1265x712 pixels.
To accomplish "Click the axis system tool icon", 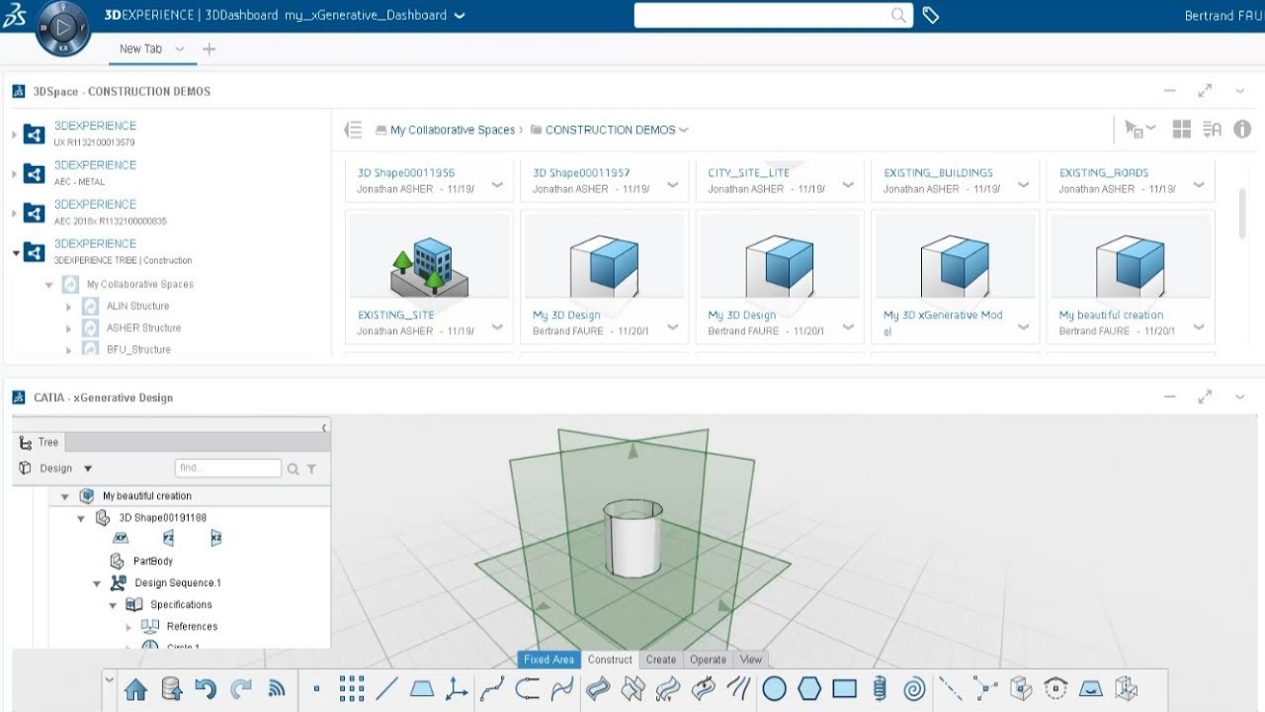I will point(457,689).
